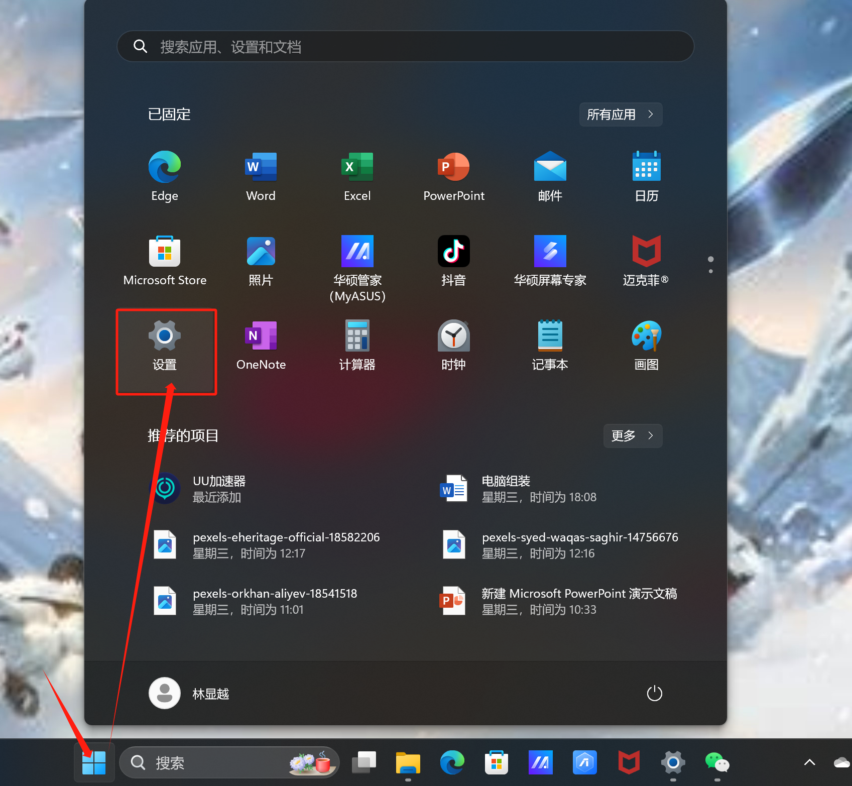Expand 更多 recommended items
Image resolution: width=852 pixels, height=786 pixels.
pos(632,435)
